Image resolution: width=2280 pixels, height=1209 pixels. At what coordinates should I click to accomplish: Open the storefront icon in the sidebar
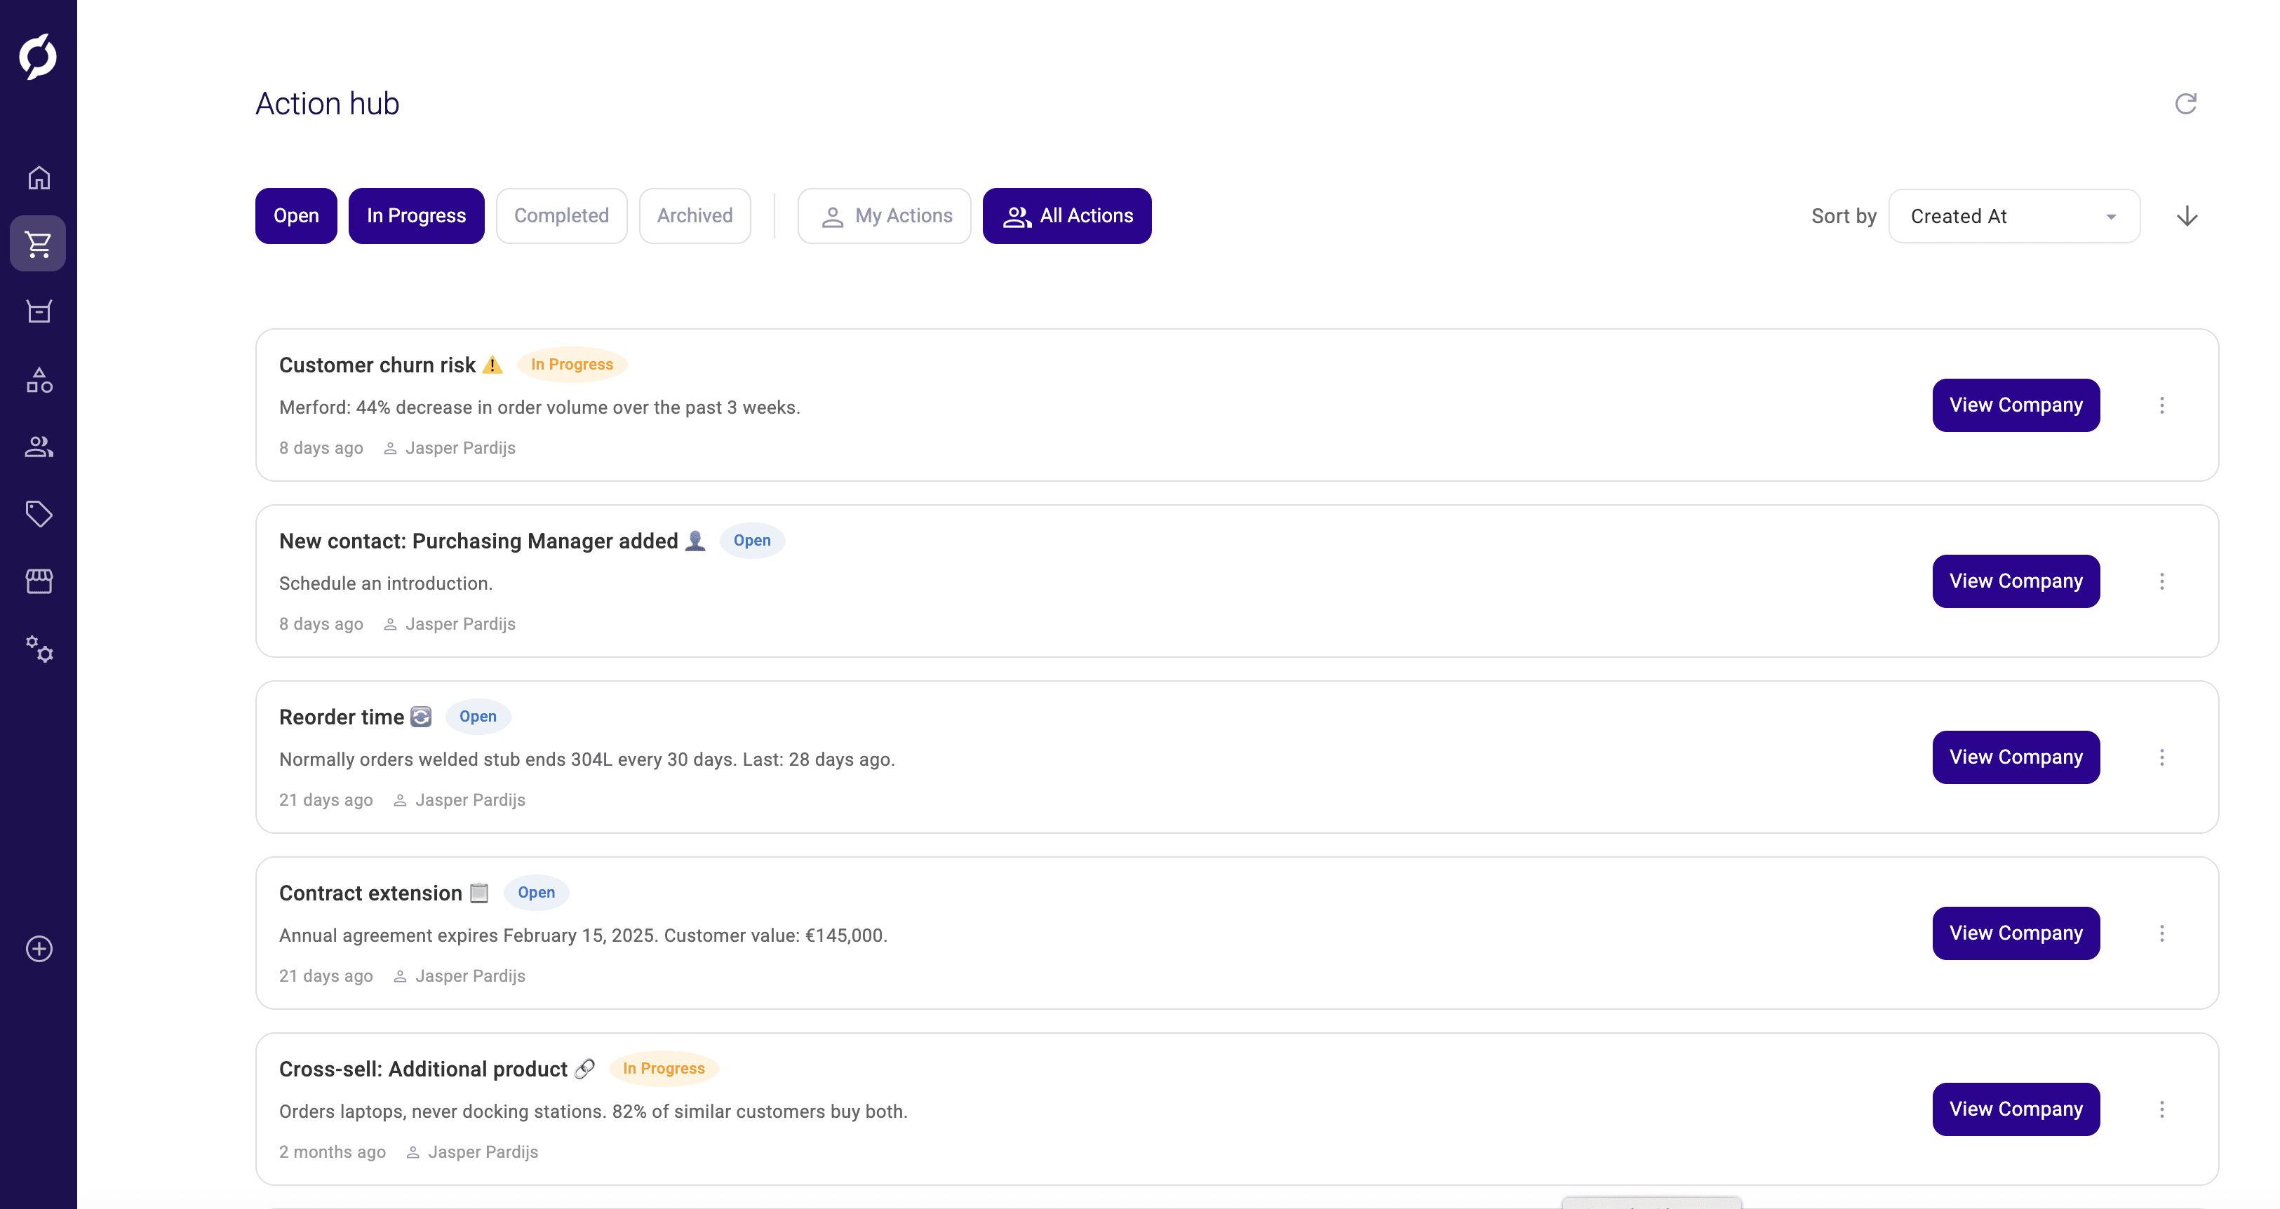[39, 581]
